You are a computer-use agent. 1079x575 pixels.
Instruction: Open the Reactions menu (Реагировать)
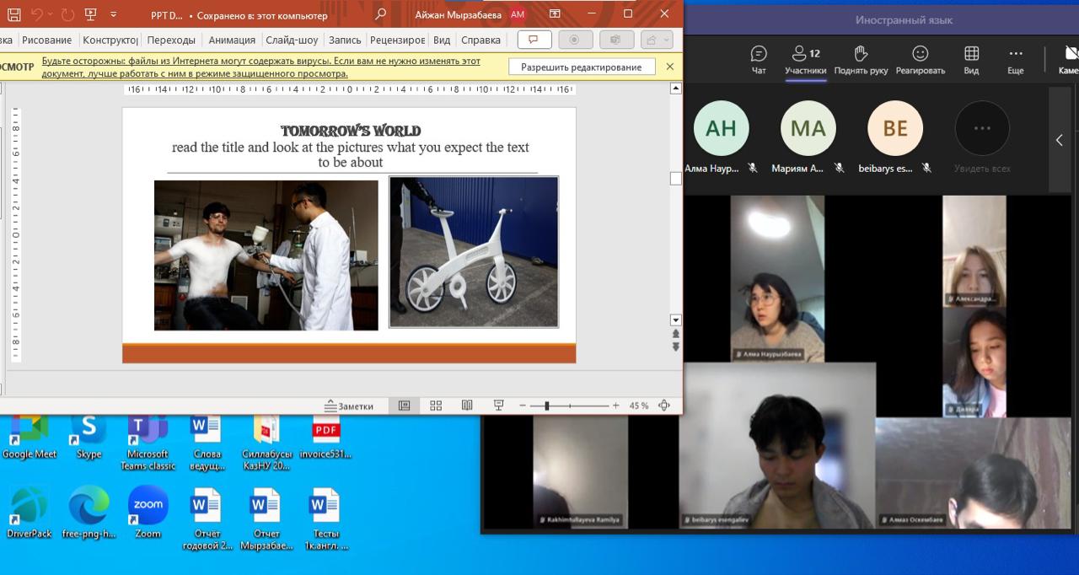pos(921,61)
